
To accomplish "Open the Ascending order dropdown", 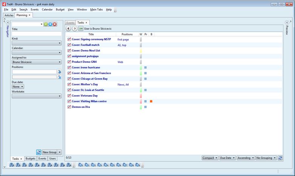I will (x=246, y=158).
